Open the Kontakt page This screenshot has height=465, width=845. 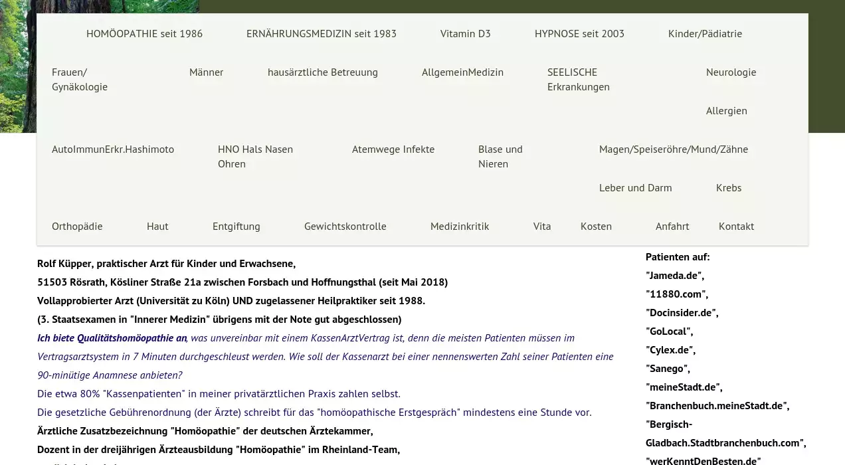tap(736, 227)
